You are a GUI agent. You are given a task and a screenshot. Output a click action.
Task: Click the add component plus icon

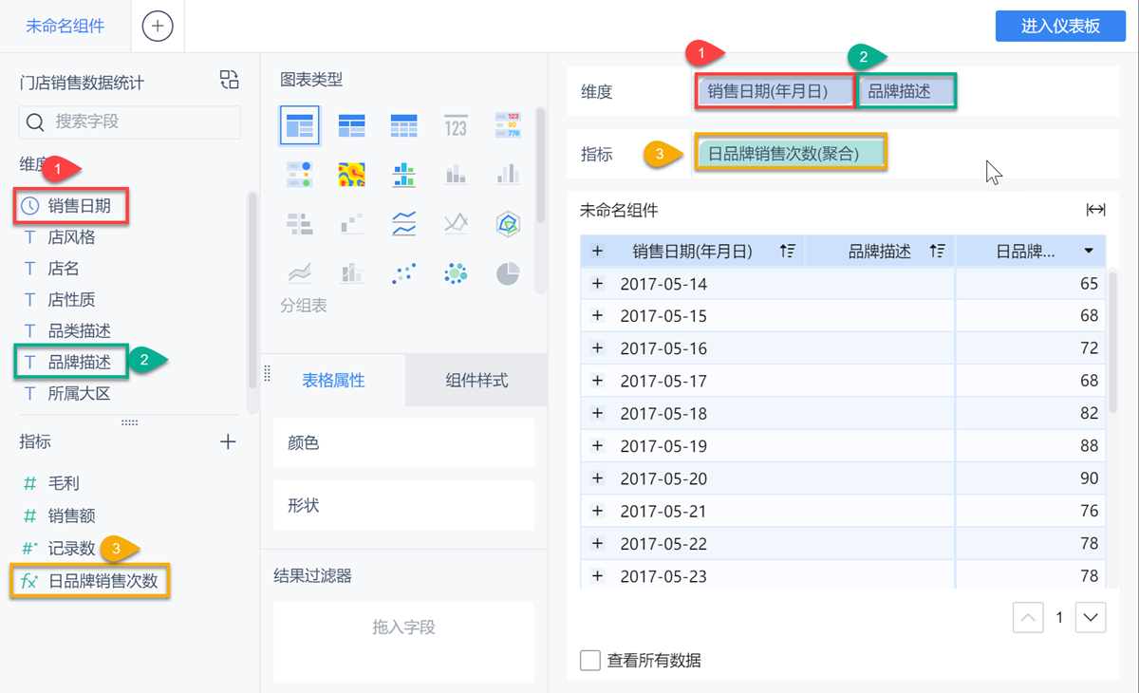tap(158, 26)
